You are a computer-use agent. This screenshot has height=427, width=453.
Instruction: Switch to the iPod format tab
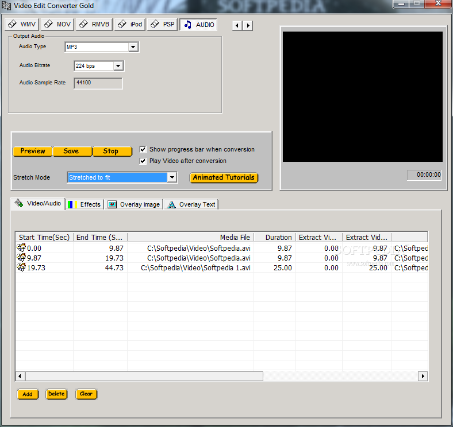130,25
